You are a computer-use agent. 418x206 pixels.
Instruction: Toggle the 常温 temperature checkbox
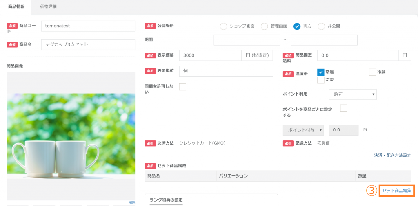(x=320, y=72)
